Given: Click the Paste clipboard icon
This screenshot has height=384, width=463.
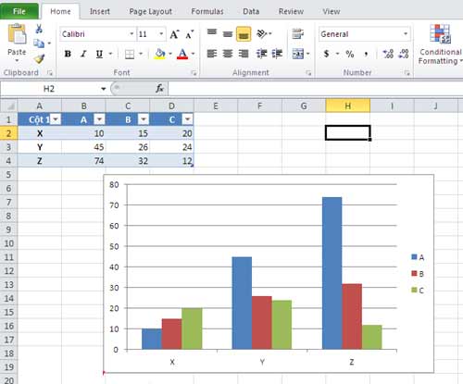Looking at the screenshot, I should (17, 34).
